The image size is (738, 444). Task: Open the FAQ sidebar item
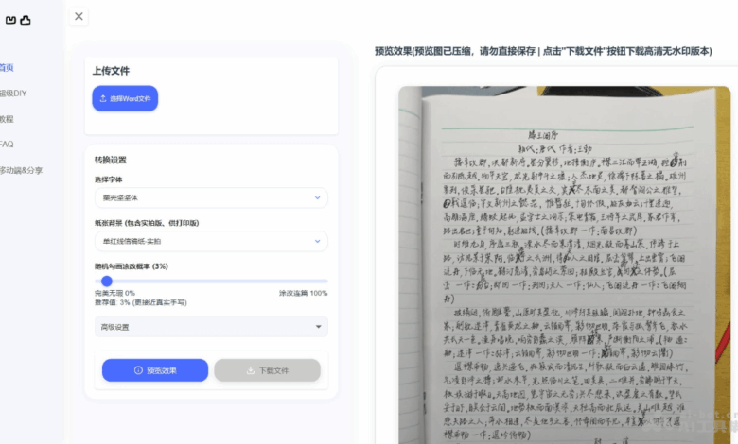(x=7, y=145)
